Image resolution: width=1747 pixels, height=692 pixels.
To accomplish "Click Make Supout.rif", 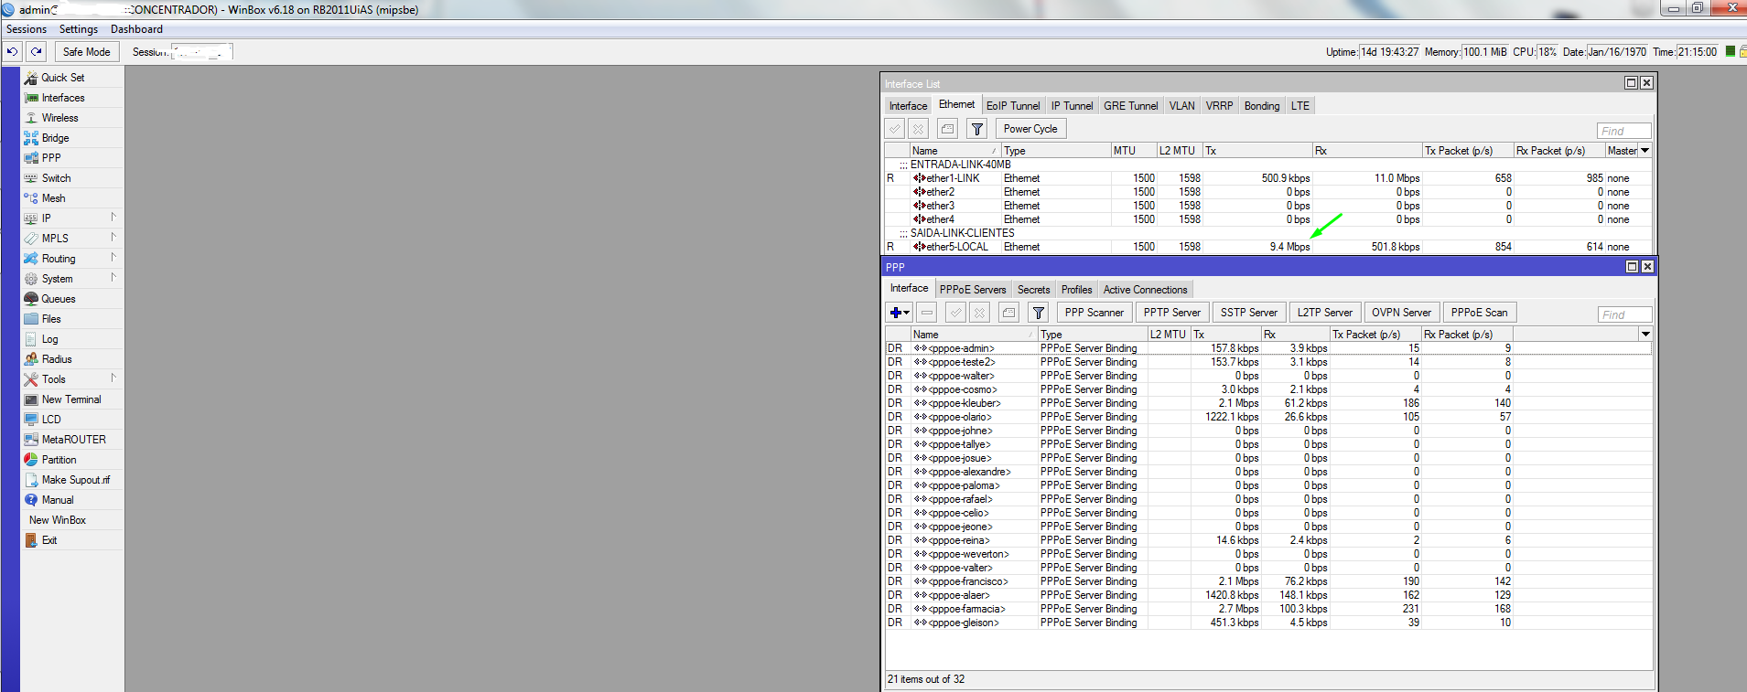I will [x=75, y=480].
